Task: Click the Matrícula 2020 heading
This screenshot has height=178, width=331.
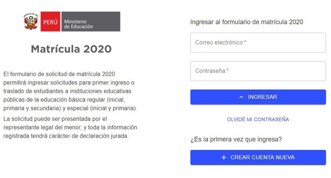Action: (71, 49)
